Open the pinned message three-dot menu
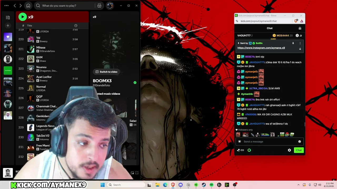The width and height of the screenshot is (337, 189). [300, 43]
